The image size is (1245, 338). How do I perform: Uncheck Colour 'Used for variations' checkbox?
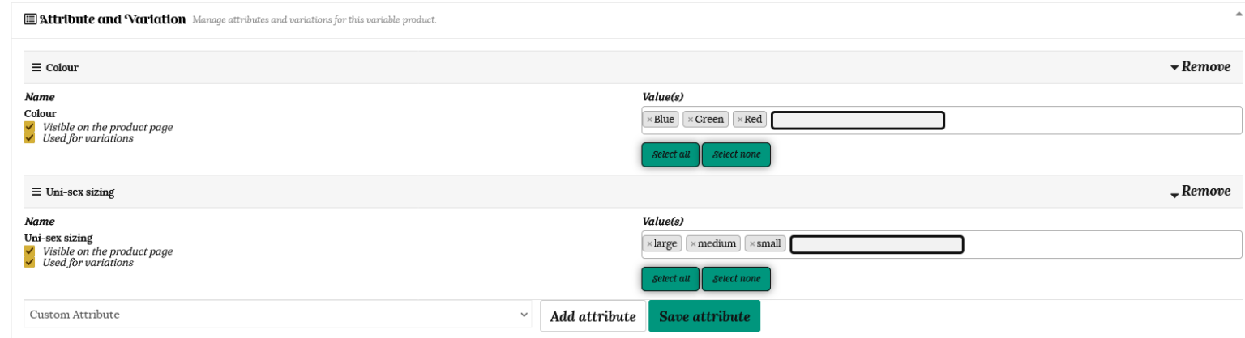[x=30, y=138]
